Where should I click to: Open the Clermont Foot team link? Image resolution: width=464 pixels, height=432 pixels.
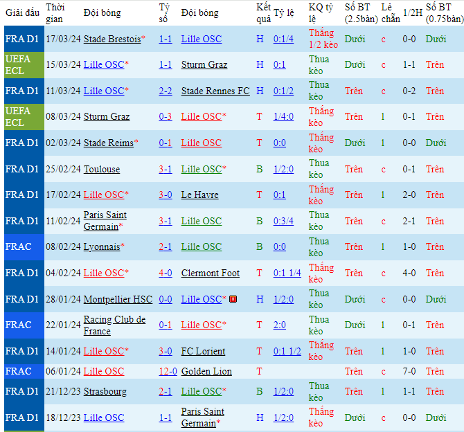pos(210,273)
